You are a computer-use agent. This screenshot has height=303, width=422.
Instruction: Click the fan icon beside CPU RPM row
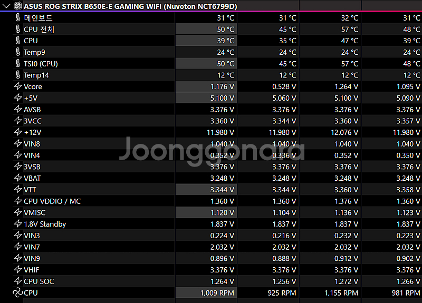[18, 292]
